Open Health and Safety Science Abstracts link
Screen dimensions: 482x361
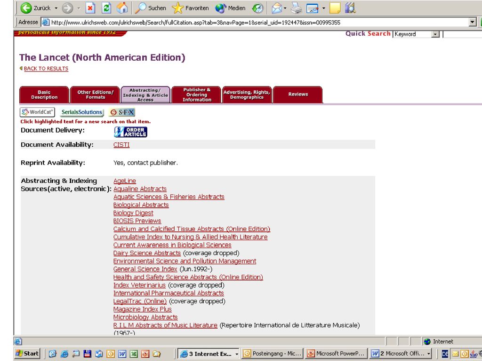coord(188,277)
